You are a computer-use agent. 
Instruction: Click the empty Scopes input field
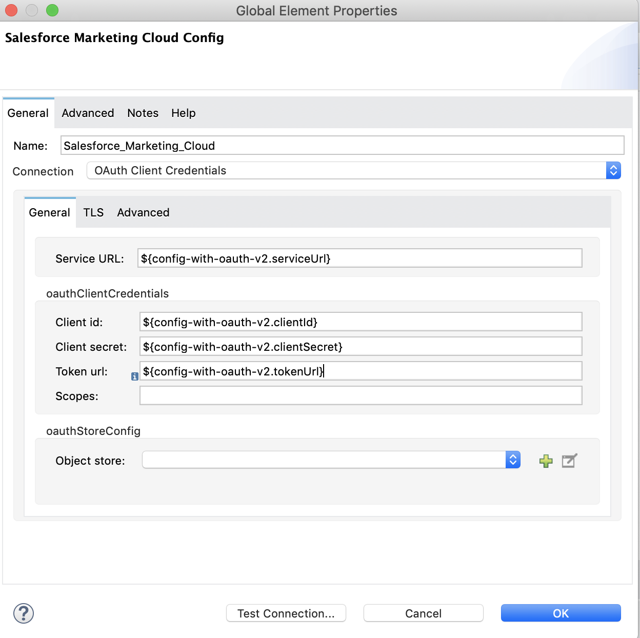pos(360,395)
